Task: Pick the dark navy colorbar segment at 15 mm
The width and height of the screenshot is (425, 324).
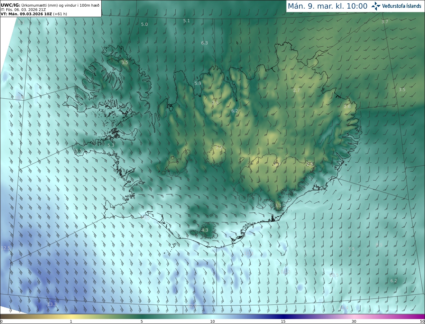Action: tap(283, 316)
